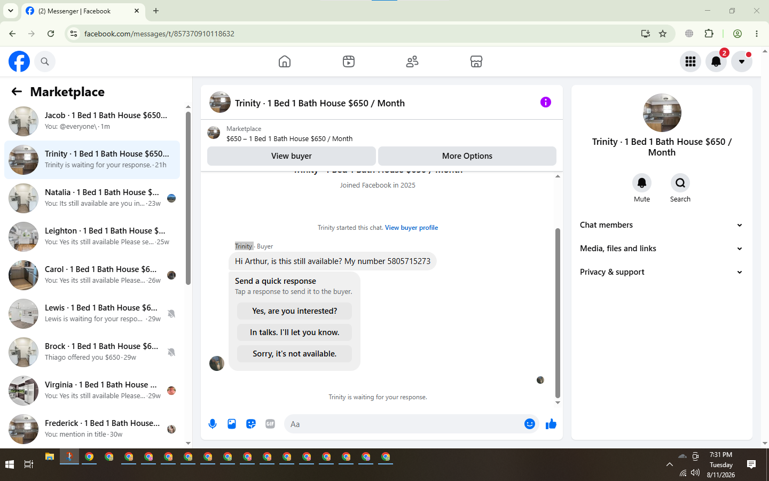This screenshot has width=769, height=481.
Task: Click the View buyer button
Action: pyautogui.click(x=292, y=156)
